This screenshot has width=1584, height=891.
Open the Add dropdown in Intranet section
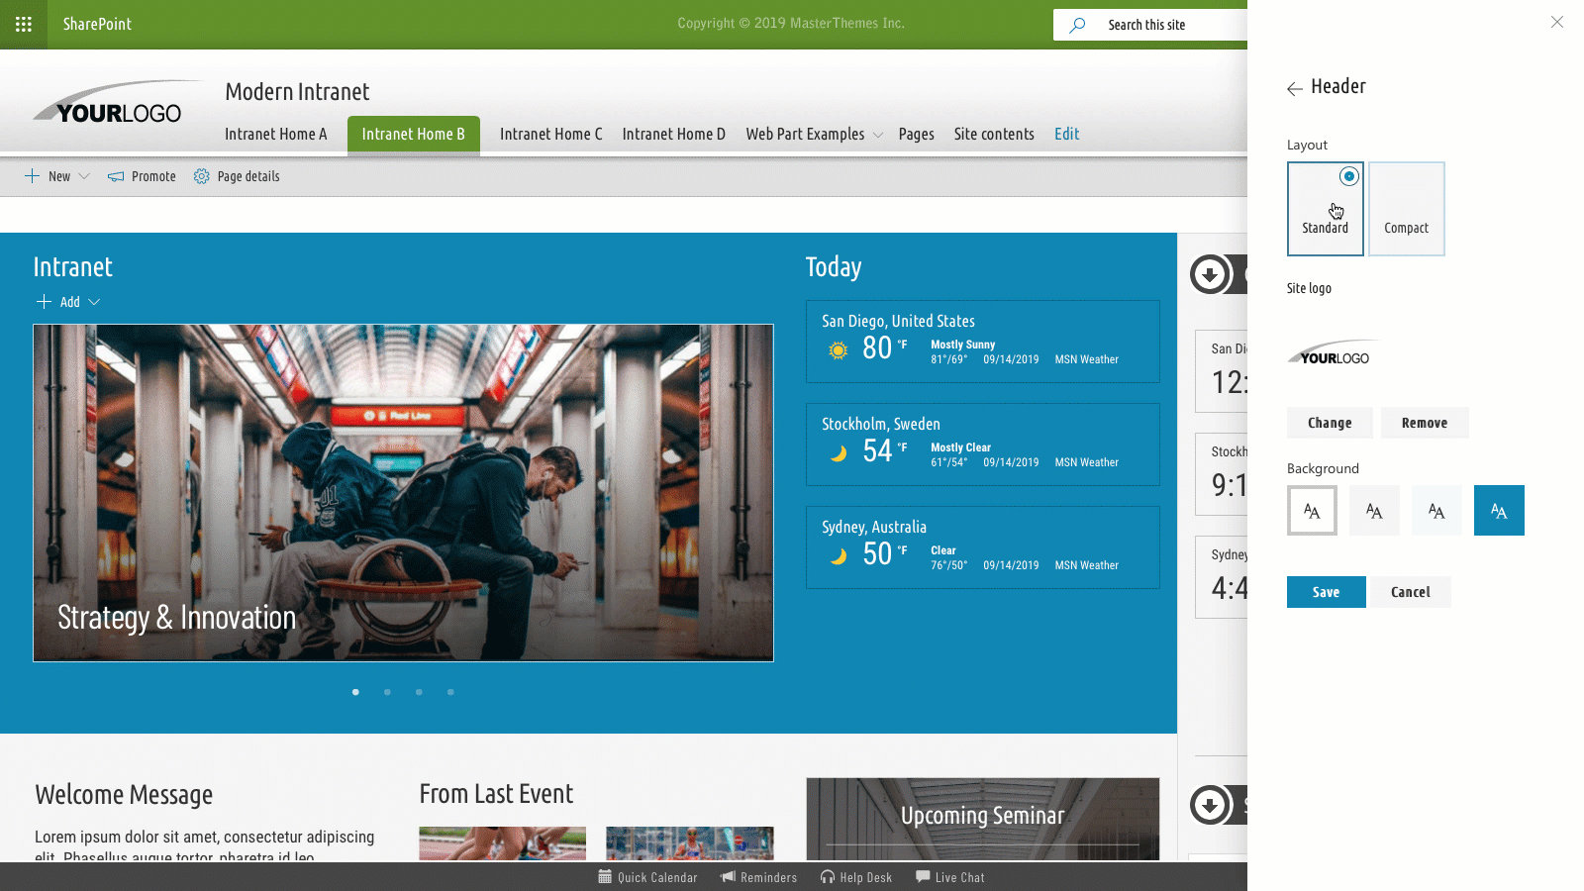point(67,302)
